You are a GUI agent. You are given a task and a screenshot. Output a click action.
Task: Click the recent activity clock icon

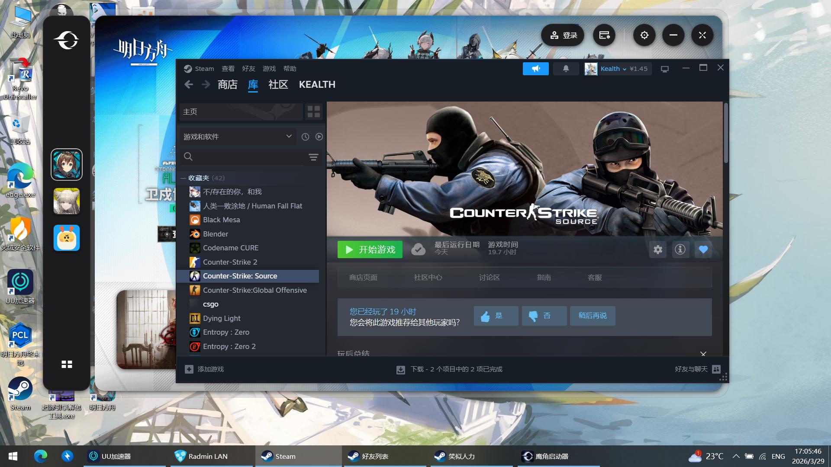[x=305, y=137]
